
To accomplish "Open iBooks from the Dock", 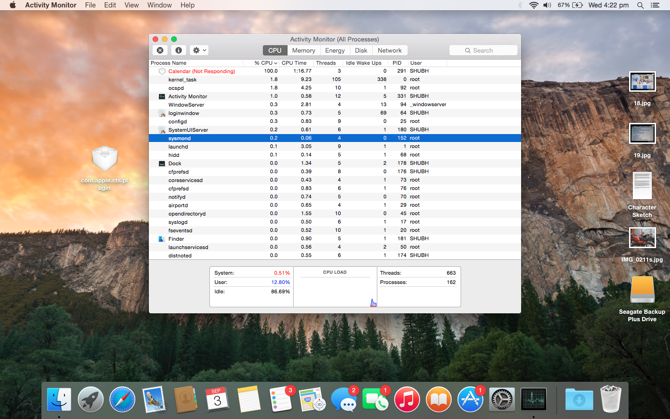I will point(439,399).
